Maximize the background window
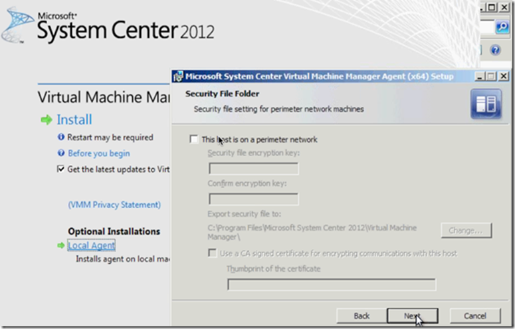 coord(492,7)
